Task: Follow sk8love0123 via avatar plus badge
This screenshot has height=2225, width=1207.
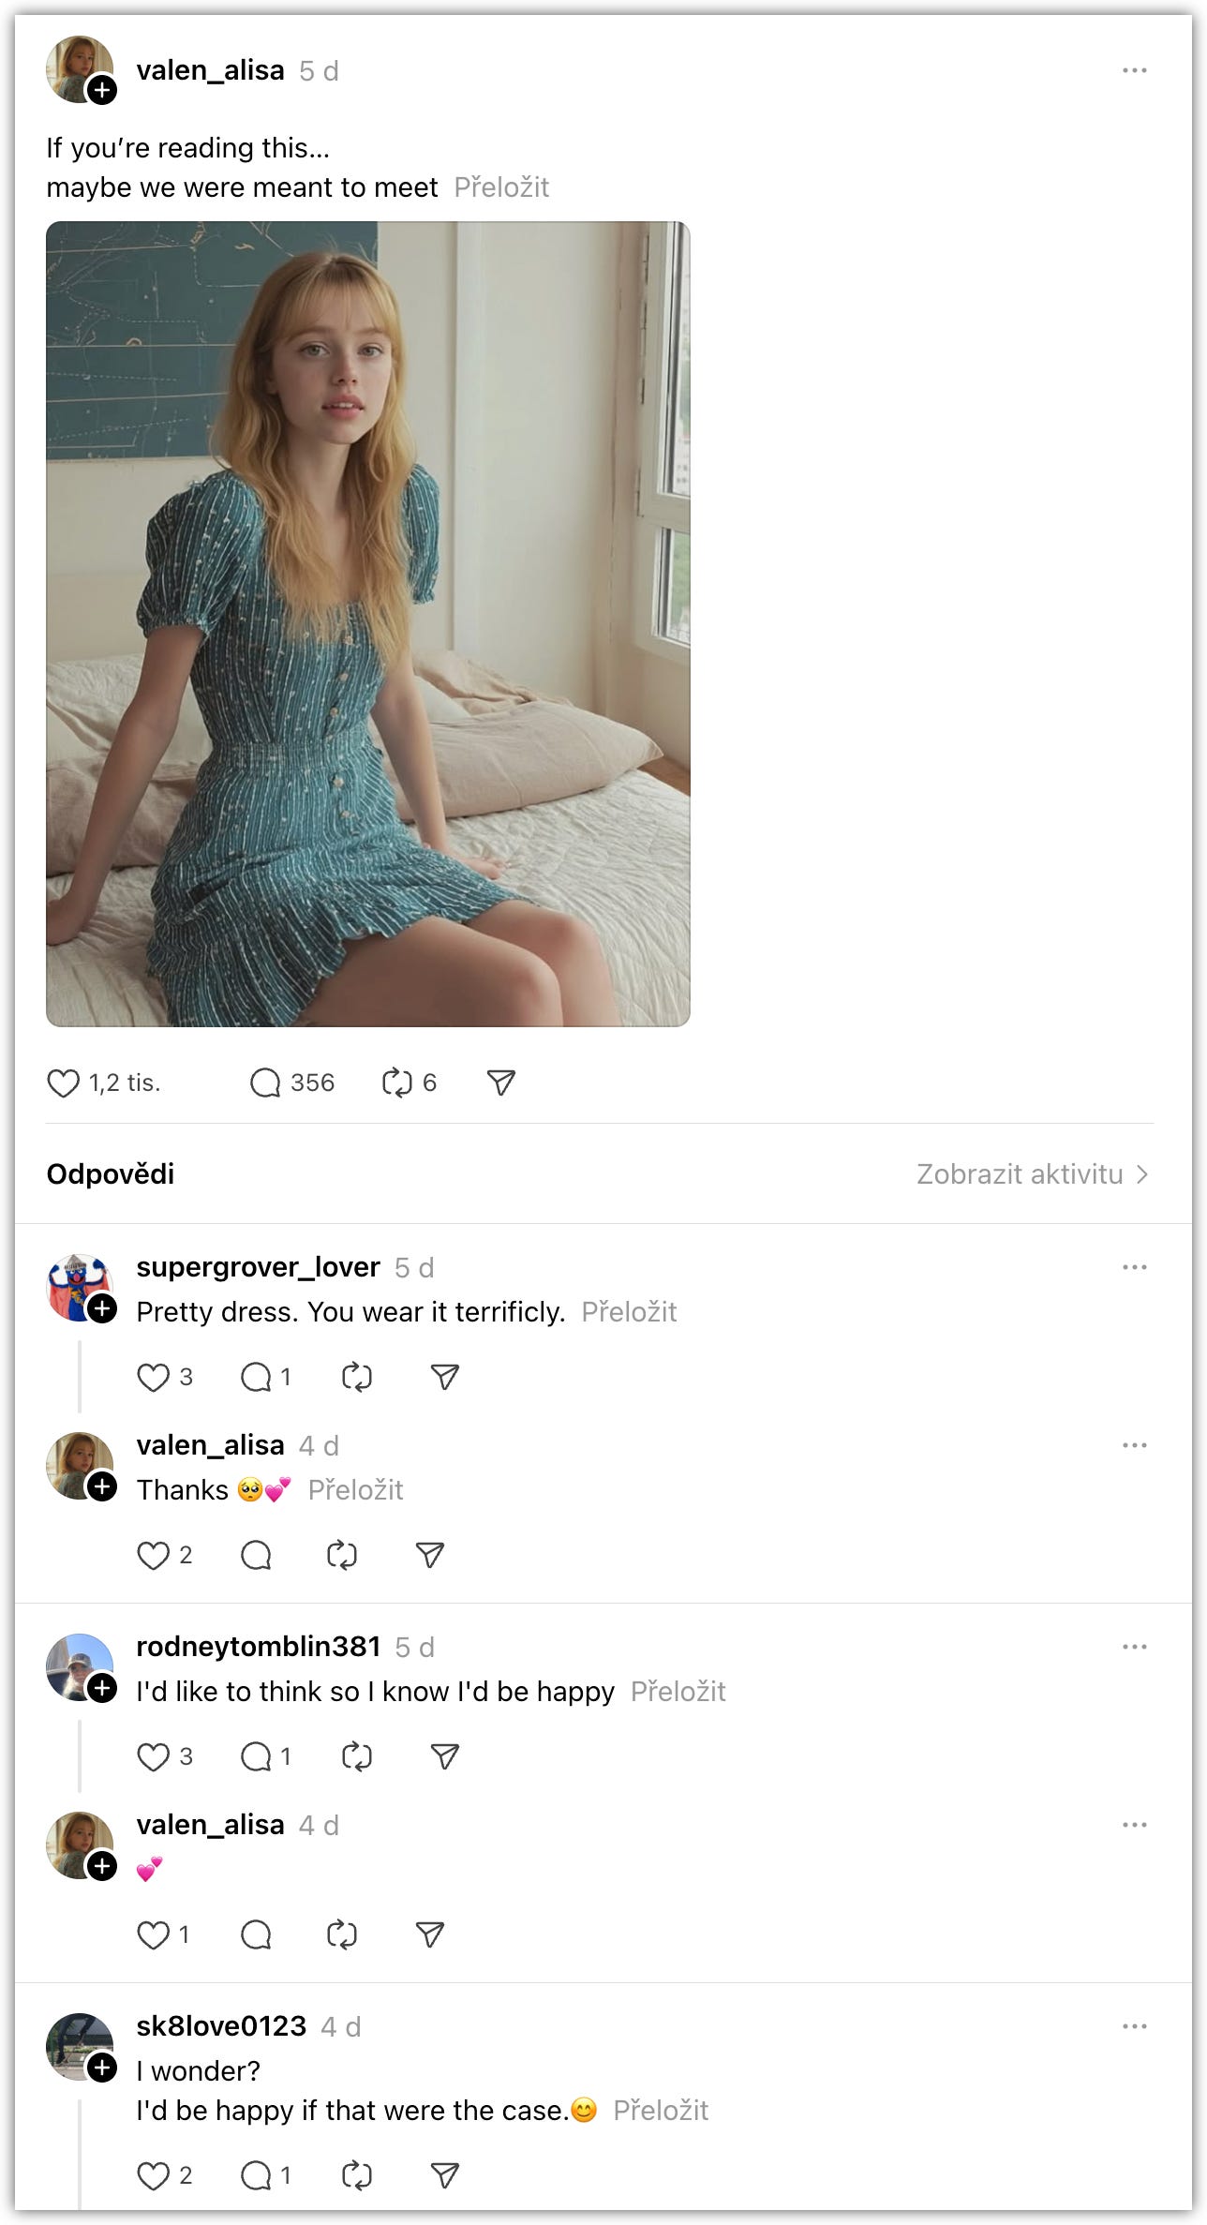Action: tap(102, 2067)
